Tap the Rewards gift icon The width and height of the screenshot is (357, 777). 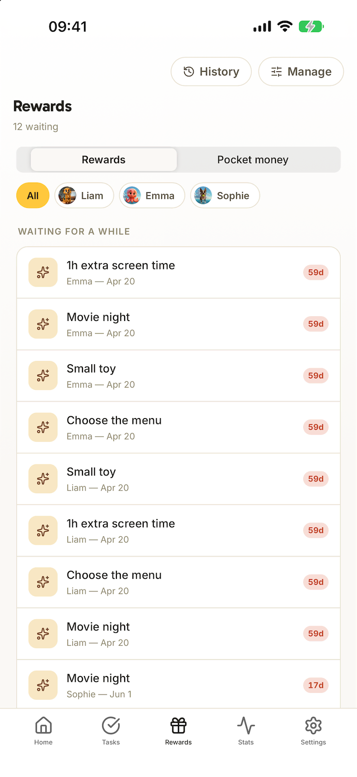[x=178, y=726]
